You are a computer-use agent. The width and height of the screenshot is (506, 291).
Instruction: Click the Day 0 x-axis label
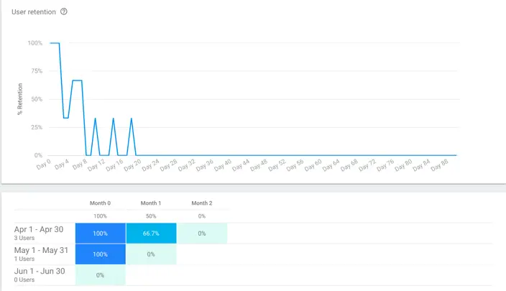click(44, 165)
